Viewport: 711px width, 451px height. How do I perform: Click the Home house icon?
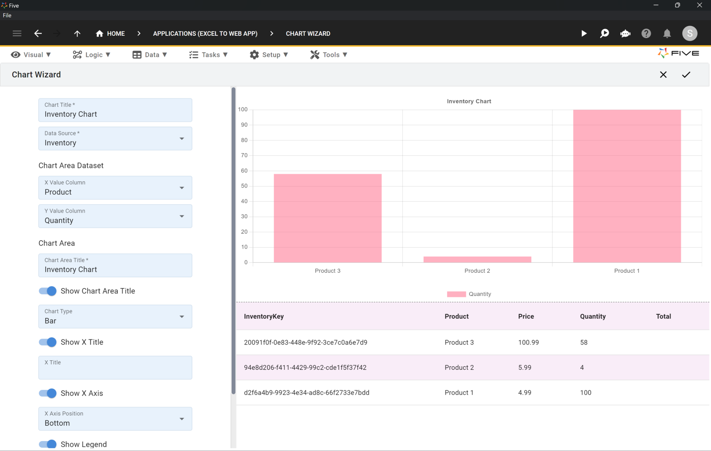[x=99, y=33]
